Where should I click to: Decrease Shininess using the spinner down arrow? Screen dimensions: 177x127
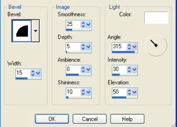[x=83, y=94]
